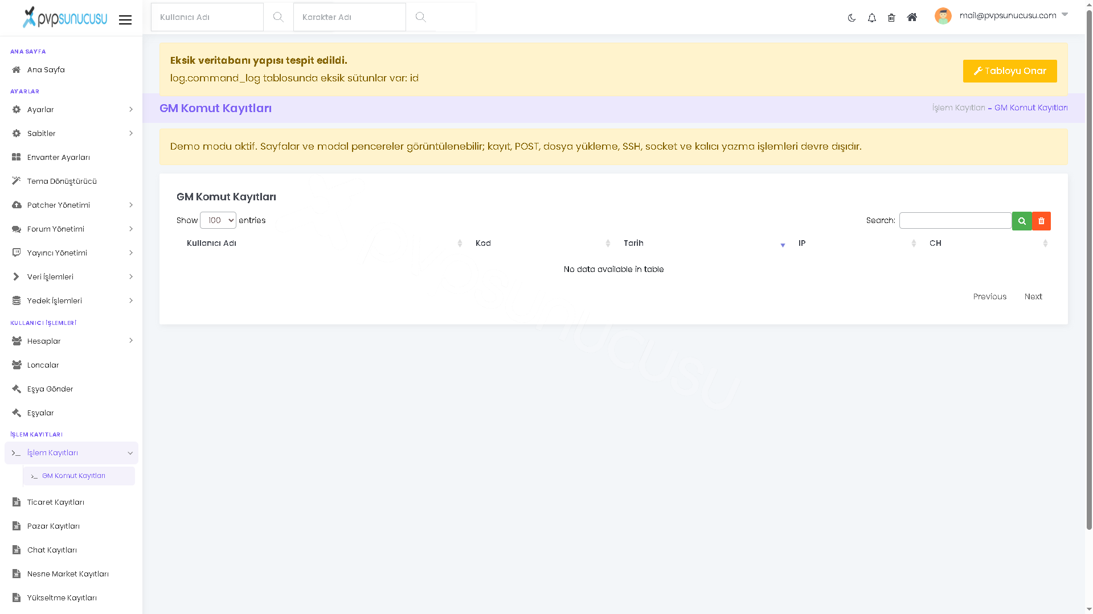Go to Next table page
Image resolution: width=1093 pixels, height=614 pixels.
(x=1033, y=296)
